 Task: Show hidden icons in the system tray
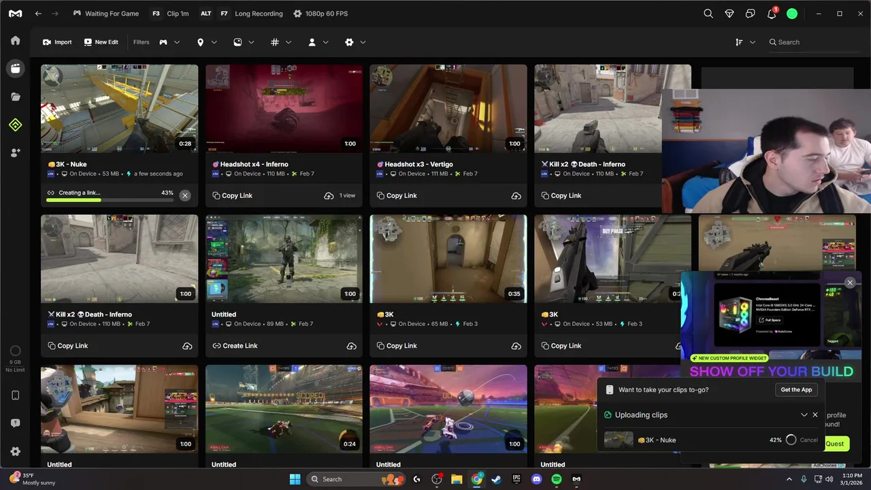(789, 479)
